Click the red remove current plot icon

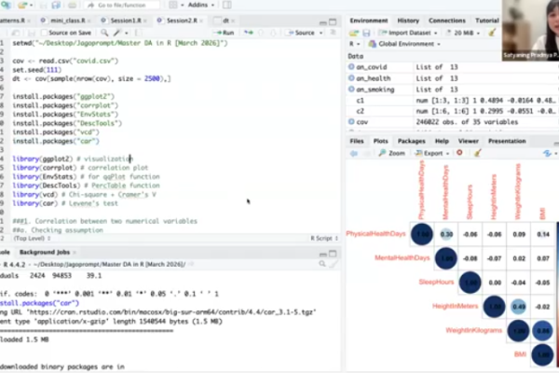point(460,153)
